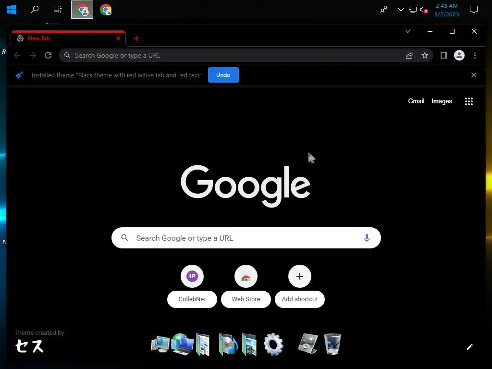492x369 pixels.
Task: Share this page icon in omnibox
Action: click(x=409, y=56)
